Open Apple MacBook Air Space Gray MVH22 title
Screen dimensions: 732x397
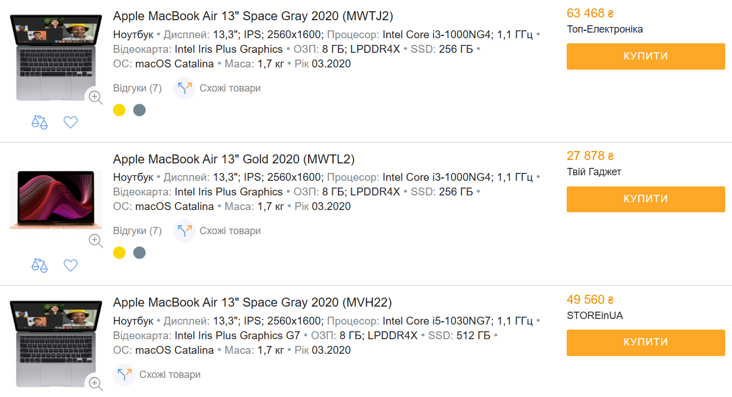pyautogui.click(x=252, y=303)
